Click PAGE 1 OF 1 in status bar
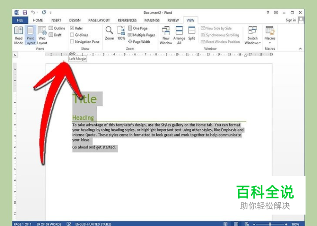The image size is (317, 226). click(22, 224)
